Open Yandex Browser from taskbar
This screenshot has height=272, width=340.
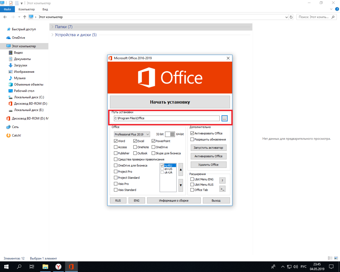pos(58,266)
